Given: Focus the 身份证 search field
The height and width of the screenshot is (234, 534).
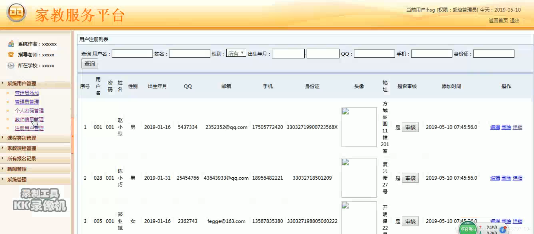Looking at the screenshot, I should pos(494,54).
